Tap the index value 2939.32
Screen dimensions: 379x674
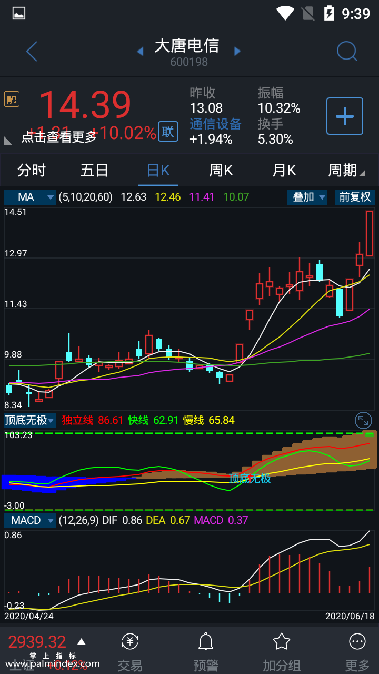(x=37, y=642)
